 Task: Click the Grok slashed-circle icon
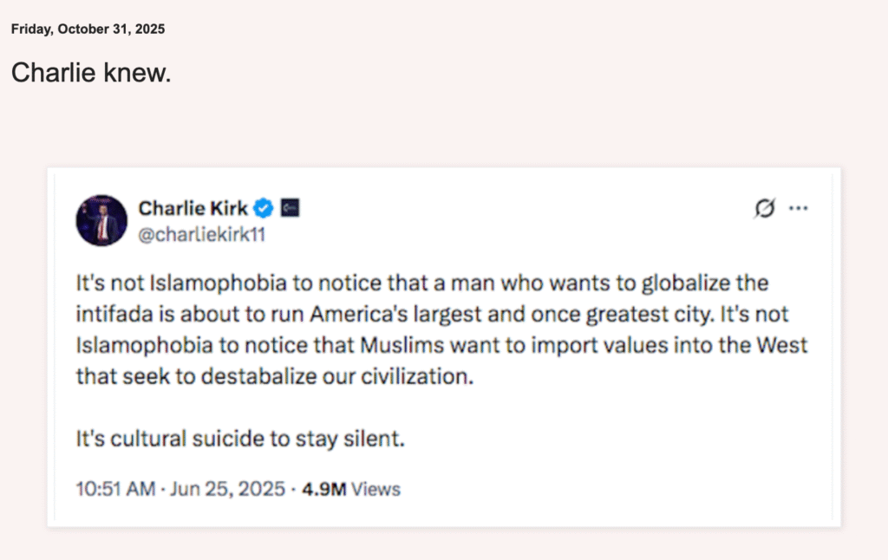click(x=765, y=209)
